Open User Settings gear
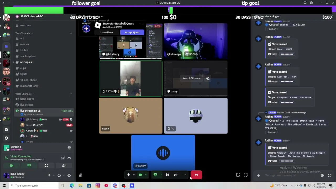Screen dimensions: 336x189 click(69, 176)
